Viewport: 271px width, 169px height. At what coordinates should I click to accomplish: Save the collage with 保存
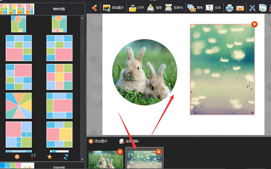pyautogui.click(x=154, y=8)
